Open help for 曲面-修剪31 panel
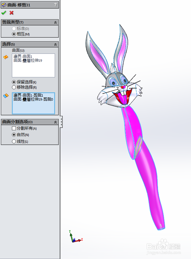191x259 pixels. click(56, 5)
